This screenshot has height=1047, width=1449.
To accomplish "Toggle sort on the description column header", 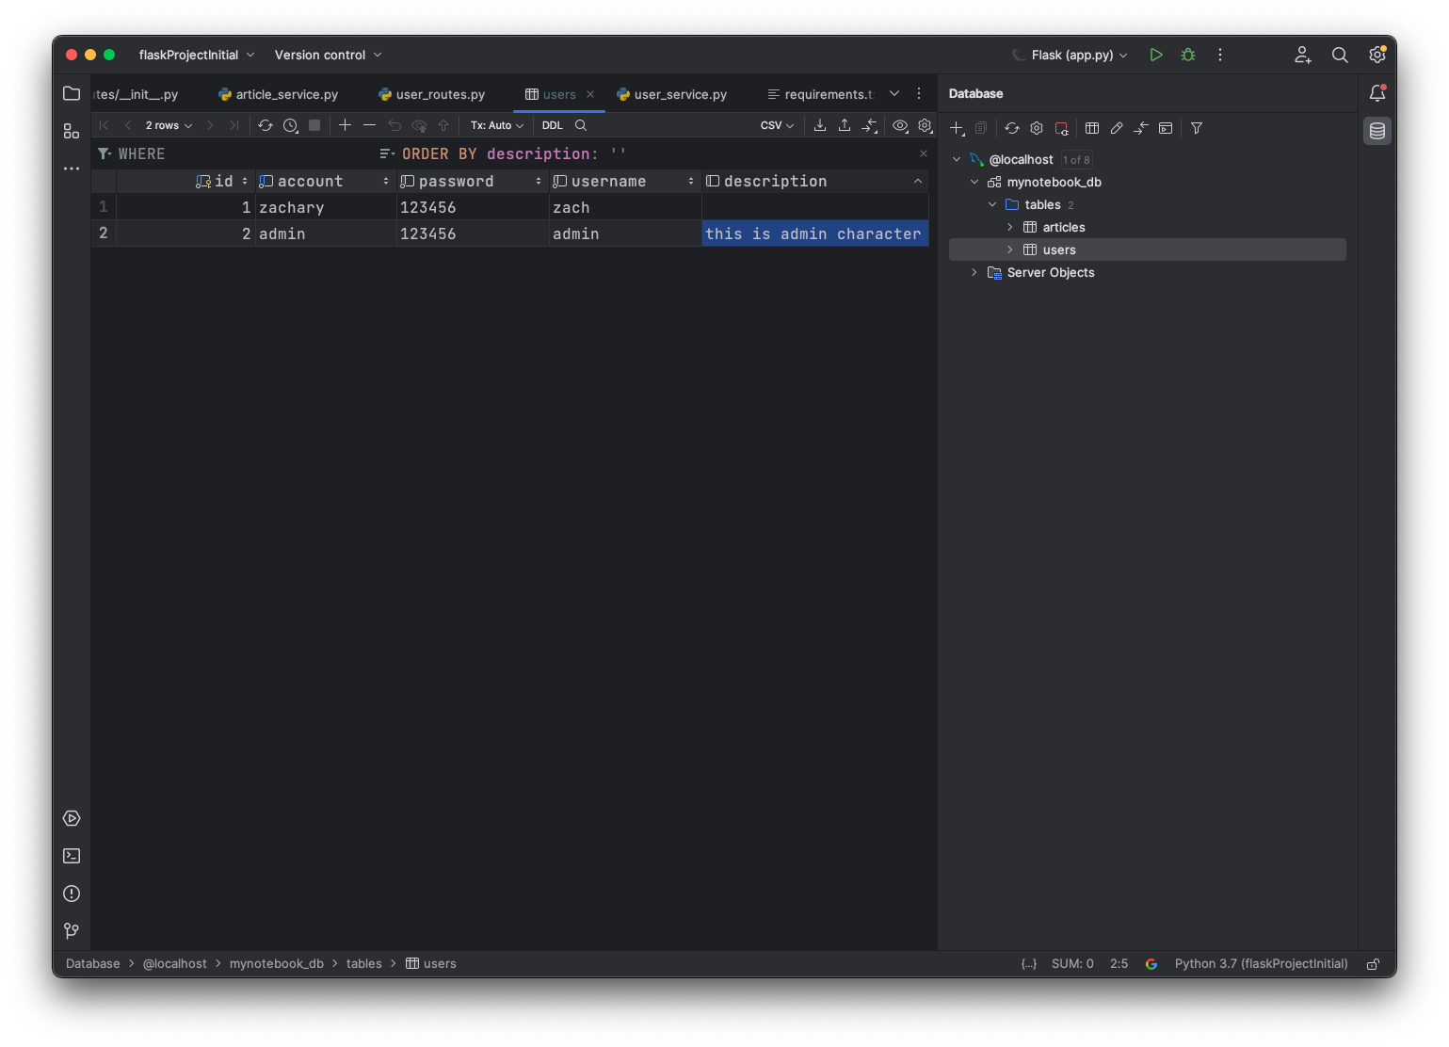I will [917, 181].
